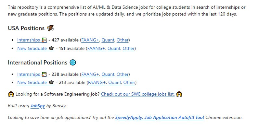Open Quant link for USA Internships

coord(108,40)
